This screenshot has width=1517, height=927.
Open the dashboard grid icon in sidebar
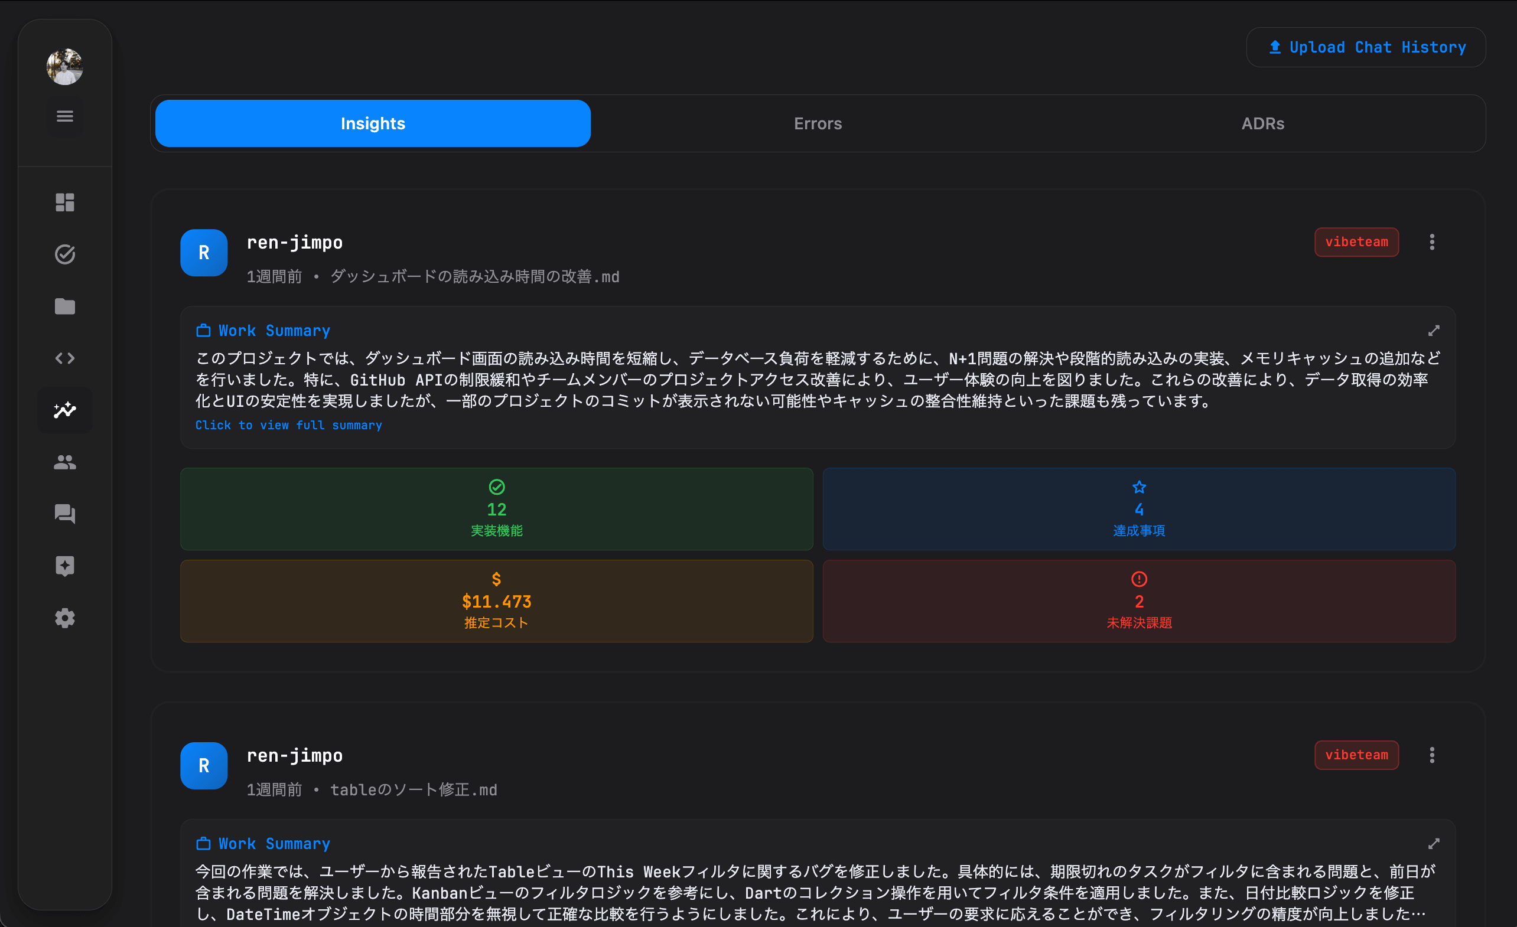coord(64,203)
